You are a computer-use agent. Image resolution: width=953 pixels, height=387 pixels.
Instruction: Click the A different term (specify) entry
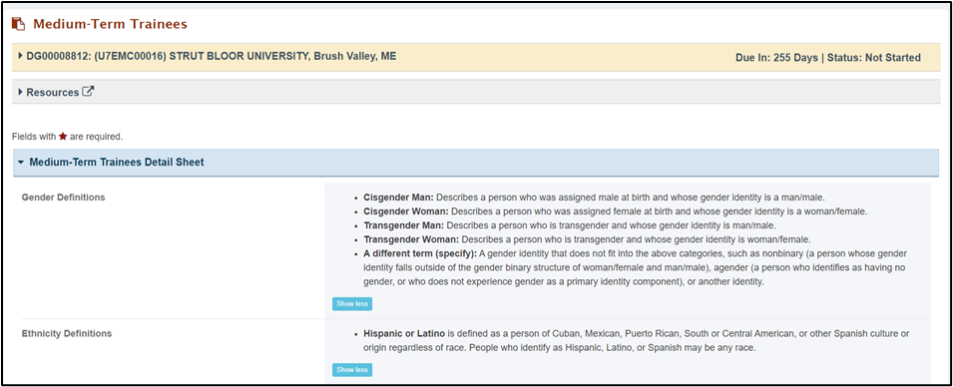coord(420,253)
